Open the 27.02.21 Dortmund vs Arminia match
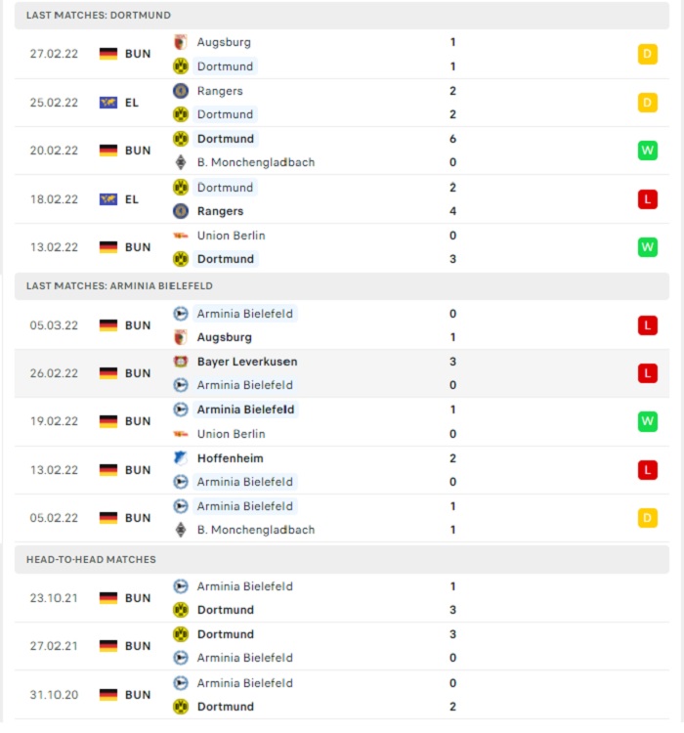Screen dimensions: 684x733 click(x=342, y=646)
